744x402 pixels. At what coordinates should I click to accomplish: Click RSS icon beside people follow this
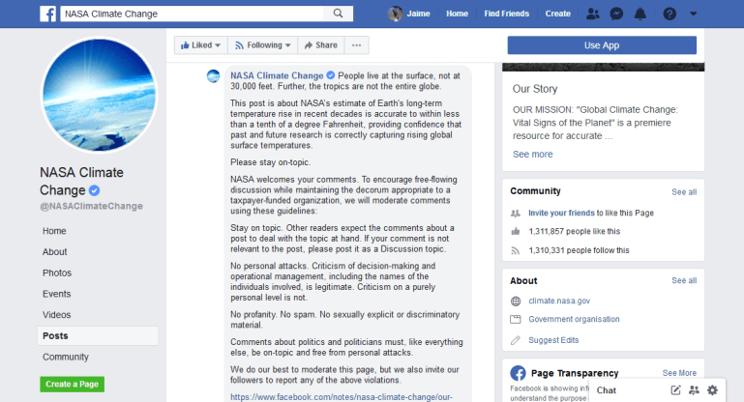tap(516, 250)
